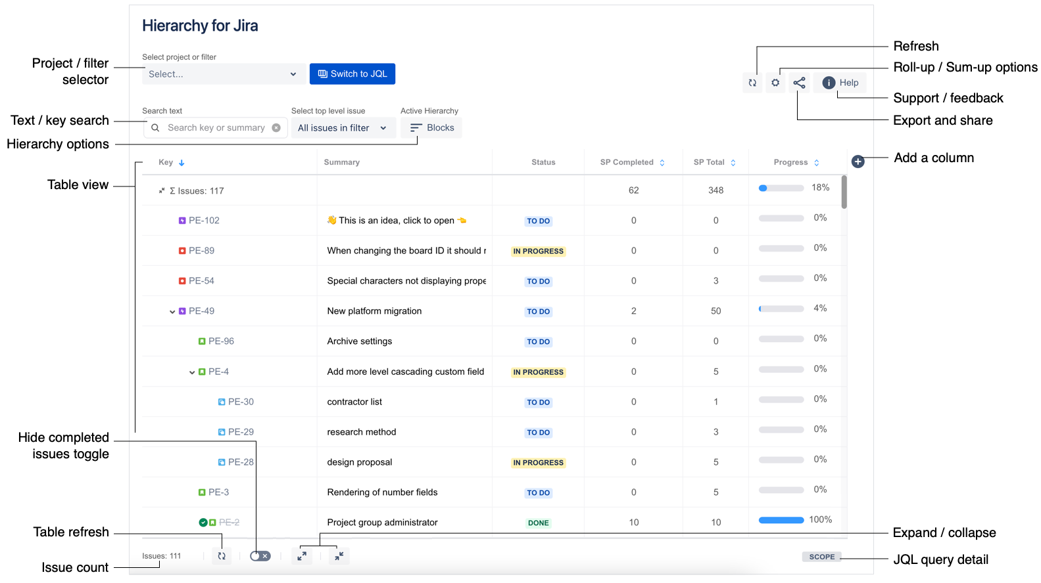Viewport: 1041px width, 583px height.
Task: Click summary 'This is an idea, click to open'
Action: tap(397, 221)
